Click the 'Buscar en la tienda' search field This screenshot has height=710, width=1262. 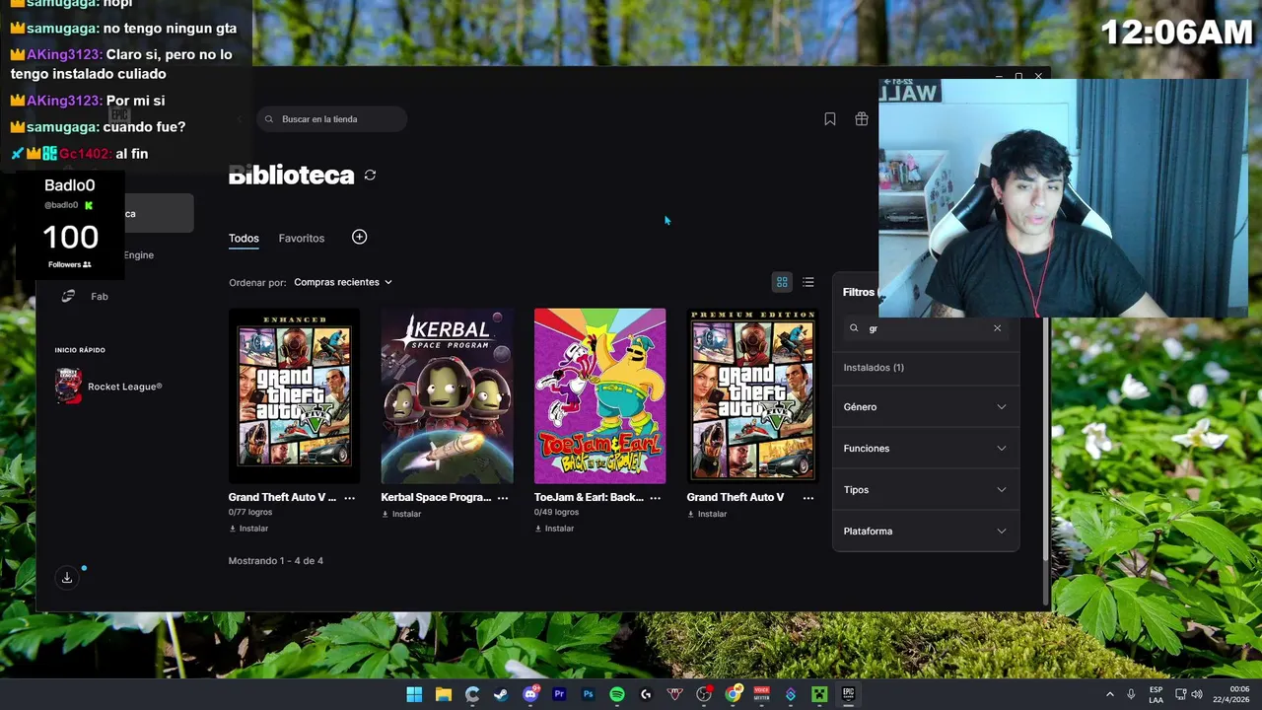331,119
